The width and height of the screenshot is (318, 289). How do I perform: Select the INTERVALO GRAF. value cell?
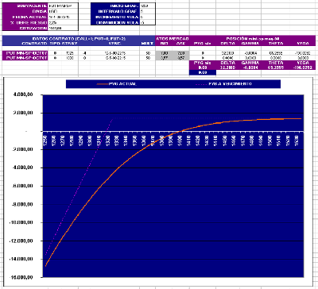(148, 11)
